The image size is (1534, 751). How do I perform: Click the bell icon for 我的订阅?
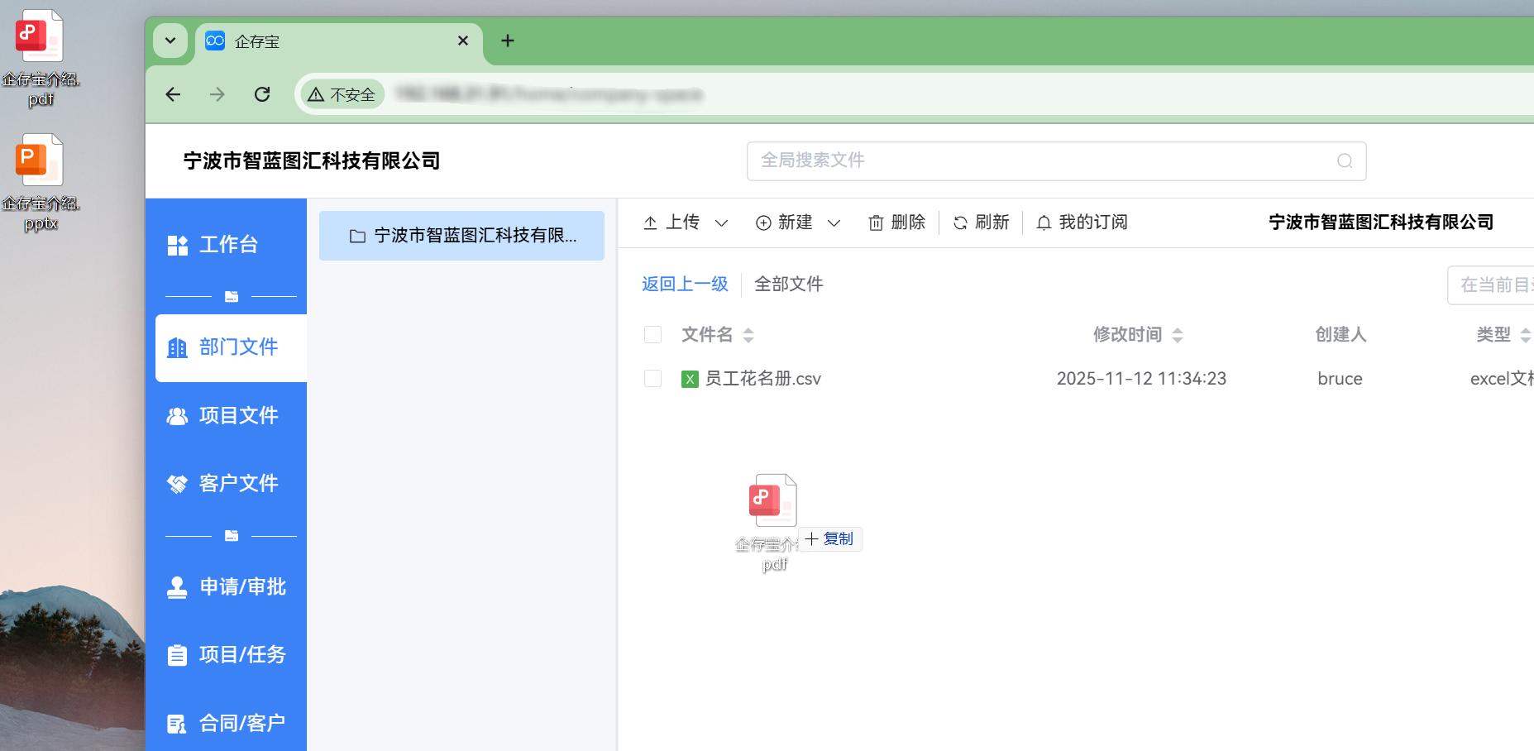1044,223
